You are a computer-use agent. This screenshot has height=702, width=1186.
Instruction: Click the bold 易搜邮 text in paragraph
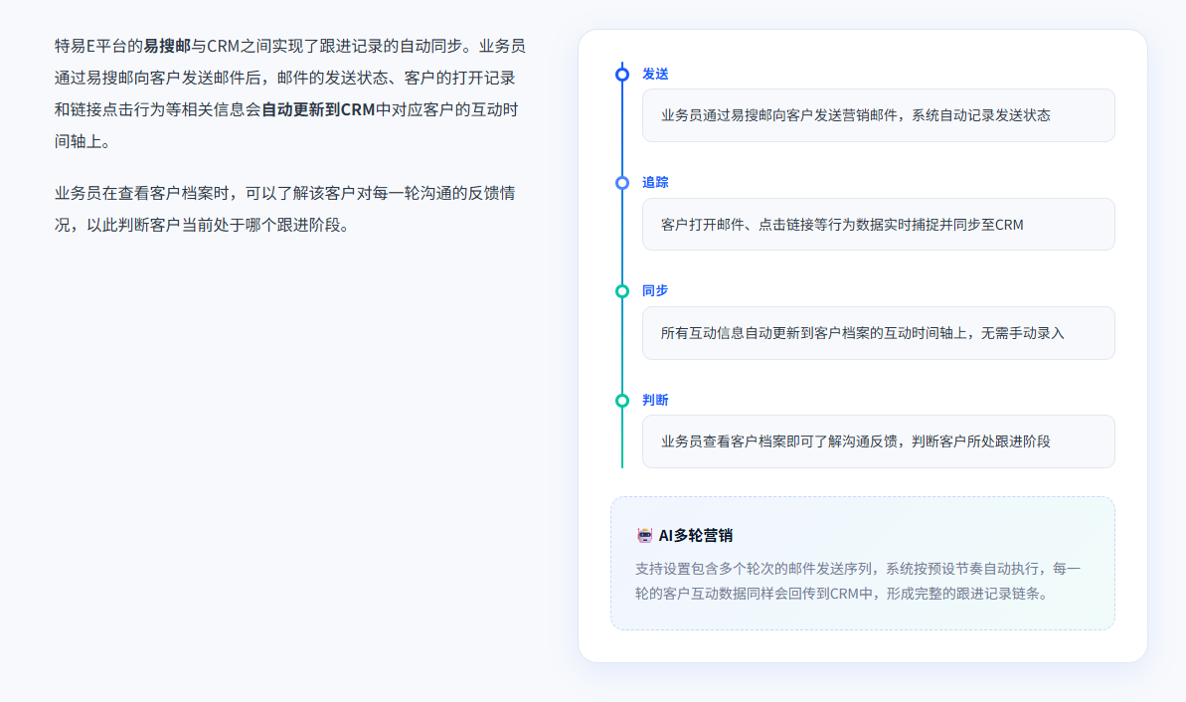coord(167,46)
